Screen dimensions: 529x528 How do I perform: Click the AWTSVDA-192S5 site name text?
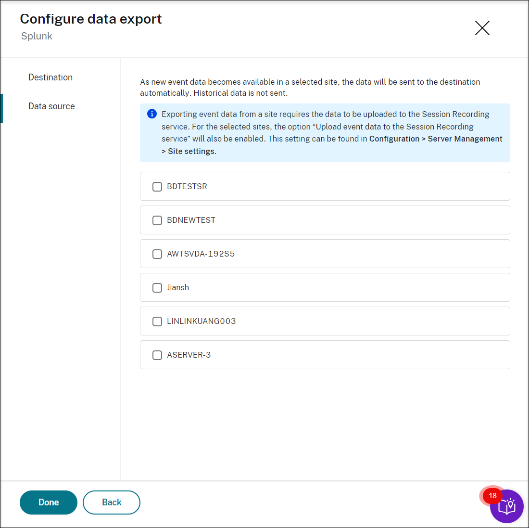[201, 254]
